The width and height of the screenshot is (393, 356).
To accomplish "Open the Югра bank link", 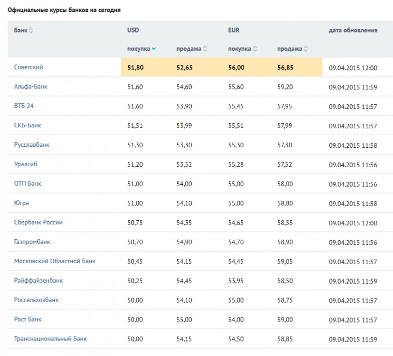I will [x=21, y=203].
